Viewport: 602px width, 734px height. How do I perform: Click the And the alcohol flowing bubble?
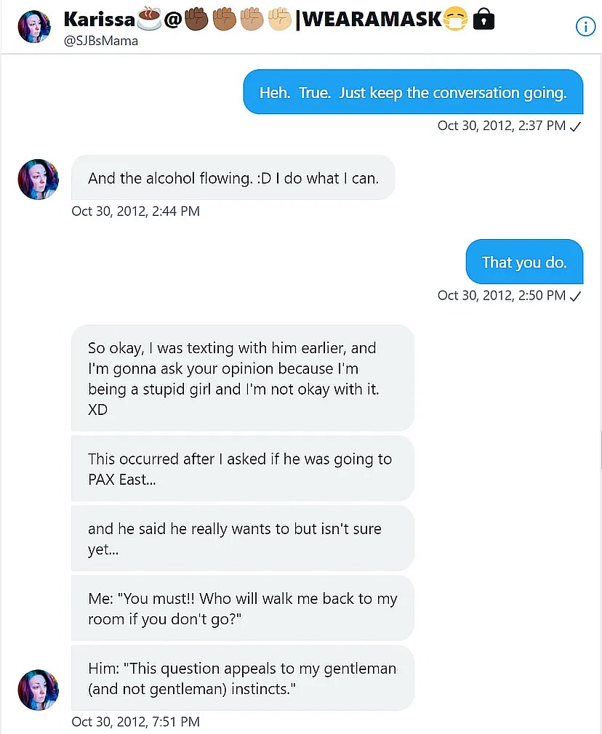click(x=233, y=177)
